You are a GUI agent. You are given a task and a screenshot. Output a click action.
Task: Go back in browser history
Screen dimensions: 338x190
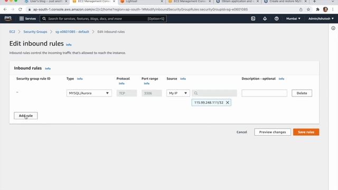tap(5, 9)
